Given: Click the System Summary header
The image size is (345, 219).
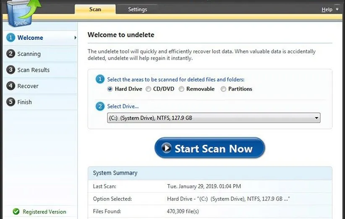Looking at the screenshot, I should point(115,173).
